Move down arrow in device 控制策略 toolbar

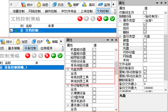[x=41, y=56]
